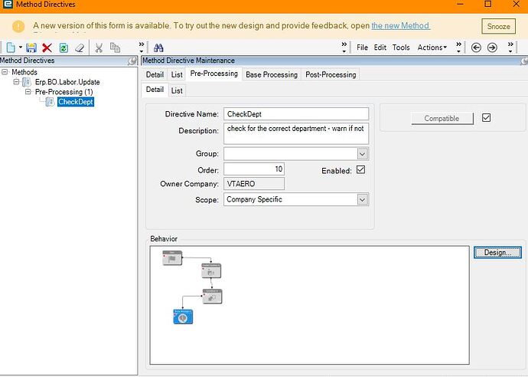Open the Group dropdown

[362, 154]
